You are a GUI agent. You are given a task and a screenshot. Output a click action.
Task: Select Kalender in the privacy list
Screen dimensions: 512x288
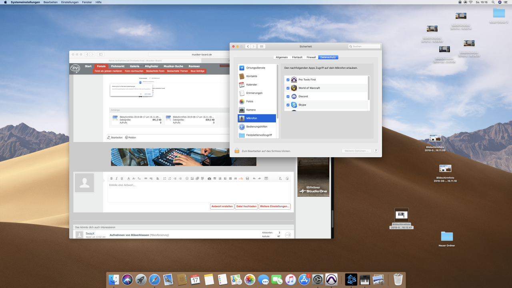pos(257,84)
